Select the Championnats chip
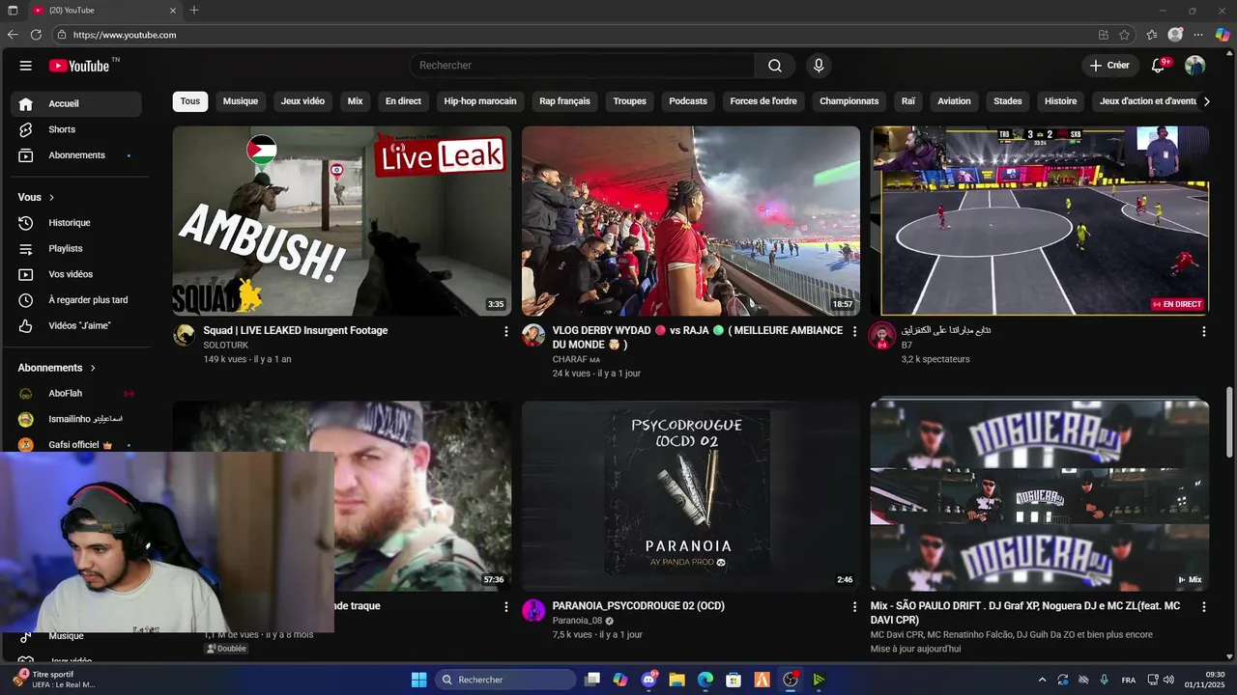Viewport: 1237px width, 695px height. [x=849, y=101]
